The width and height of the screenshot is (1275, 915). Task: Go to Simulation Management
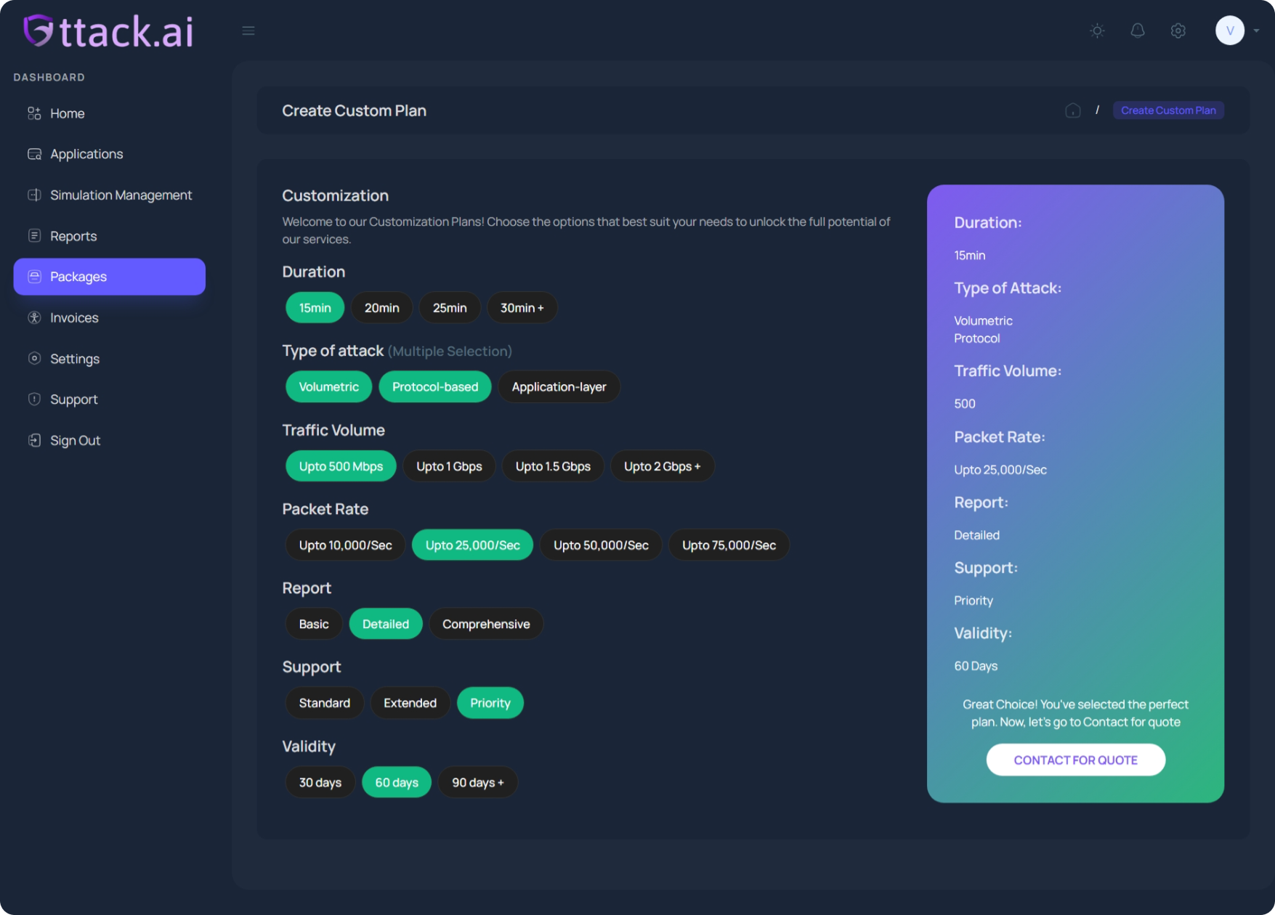[109, 195]
